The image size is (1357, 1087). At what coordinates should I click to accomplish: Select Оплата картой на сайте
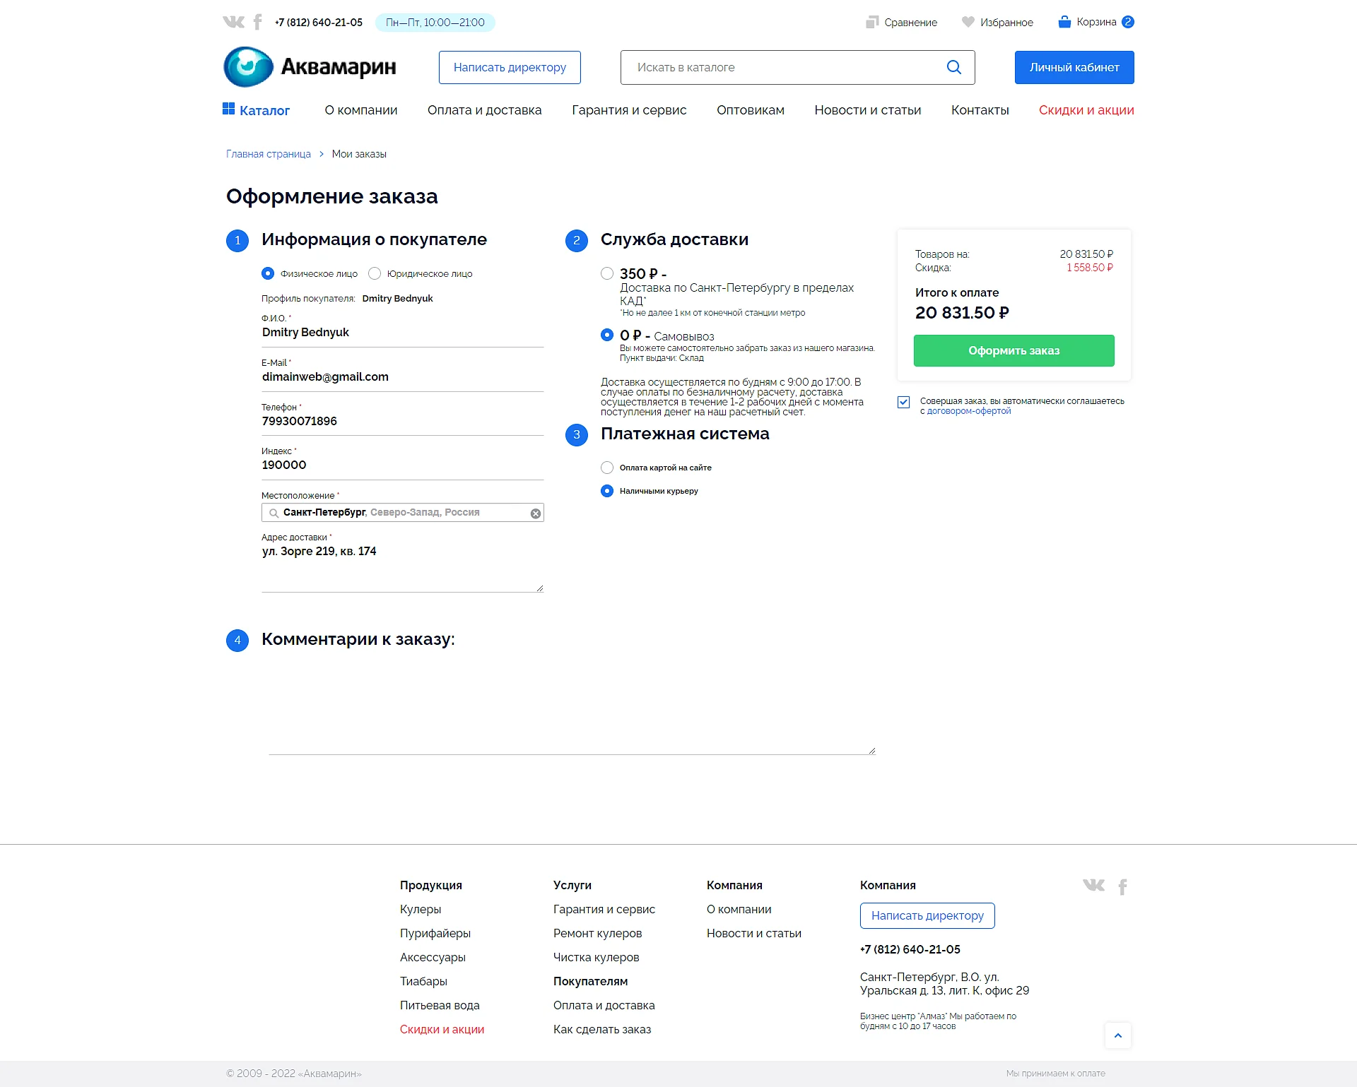[607, 468]
